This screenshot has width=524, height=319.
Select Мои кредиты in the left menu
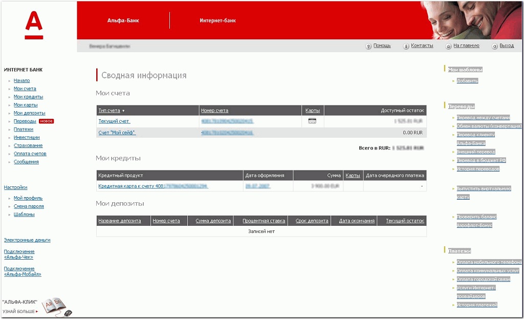pos(29,97)
